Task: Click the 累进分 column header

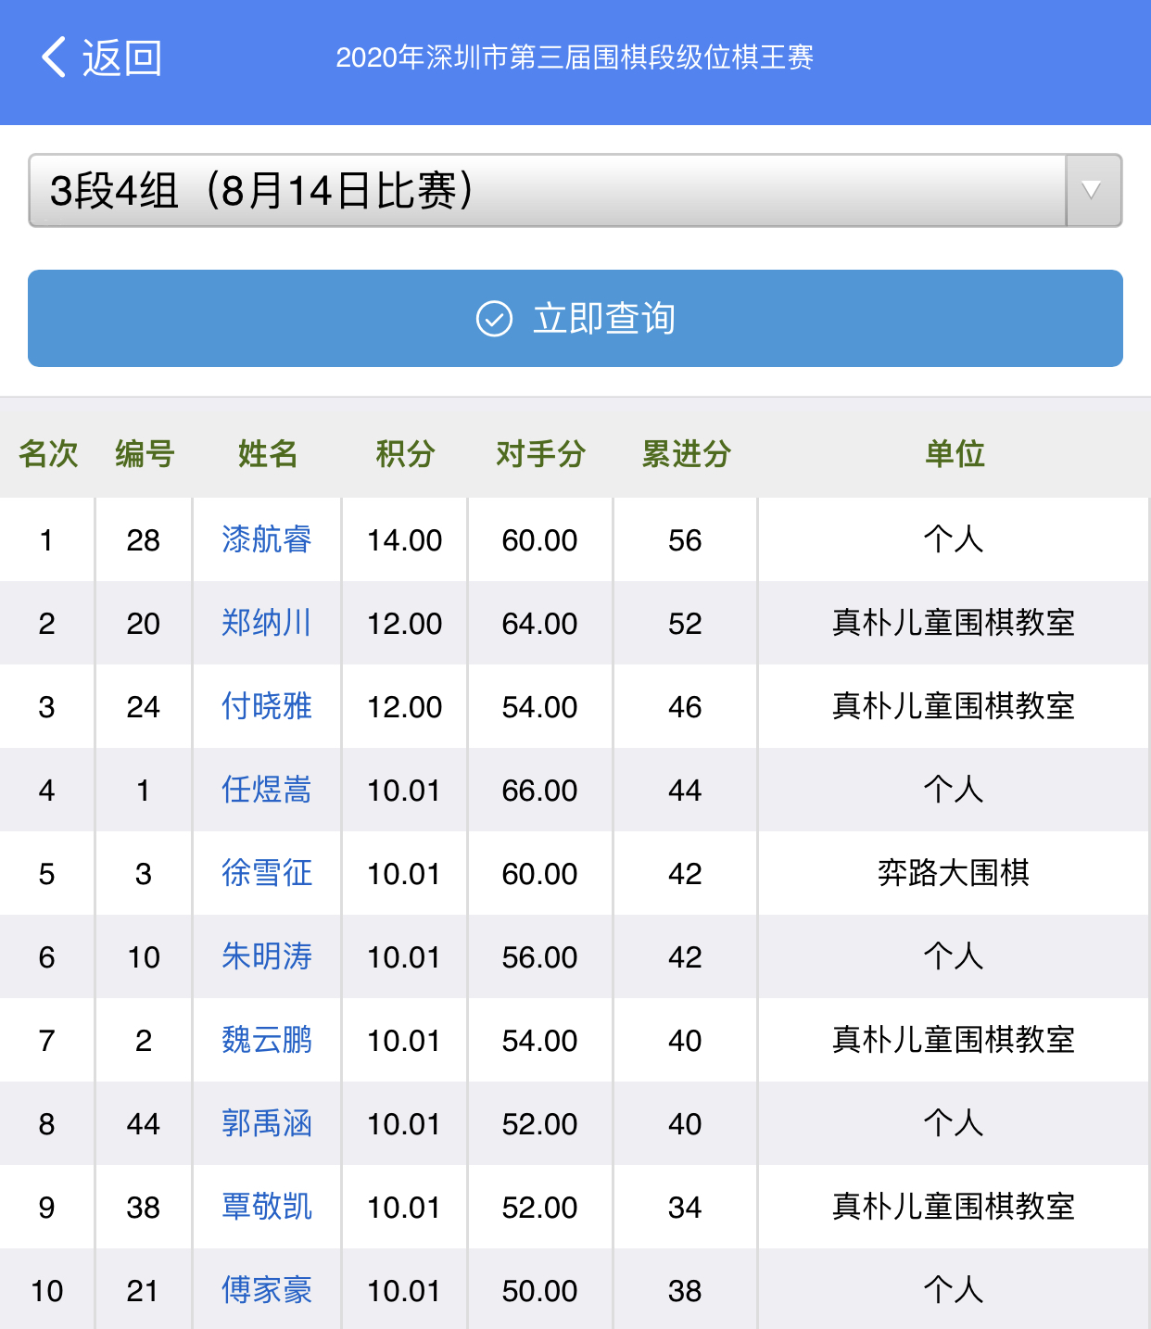Action: coord(686,454)
